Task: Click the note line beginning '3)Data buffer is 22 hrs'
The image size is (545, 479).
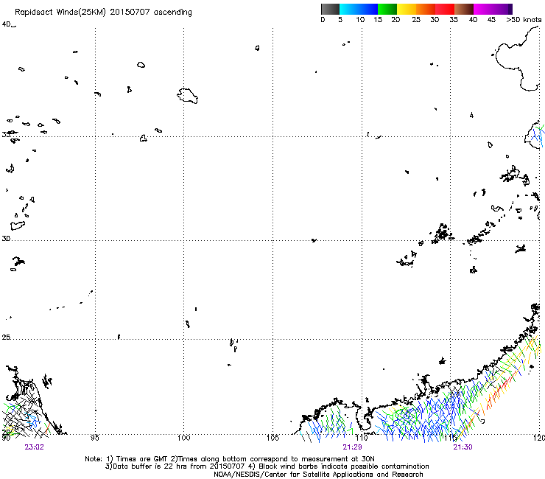Action: [x=267, y=466]
